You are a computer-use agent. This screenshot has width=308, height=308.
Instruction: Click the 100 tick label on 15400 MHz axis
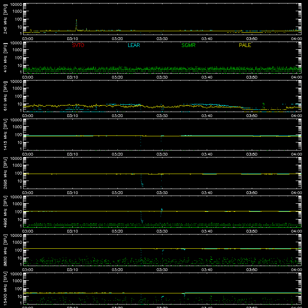click(x=18, y=289)
